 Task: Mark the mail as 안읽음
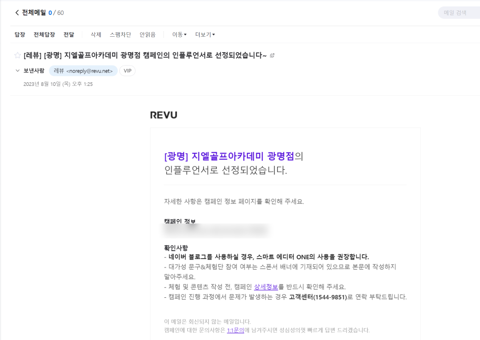pos(148,35)
